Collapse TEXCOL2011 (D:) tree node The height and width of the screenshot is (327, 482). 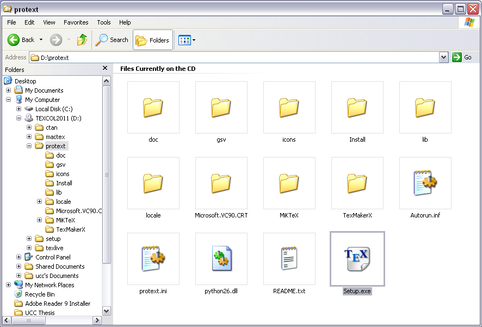click(18, 118)
